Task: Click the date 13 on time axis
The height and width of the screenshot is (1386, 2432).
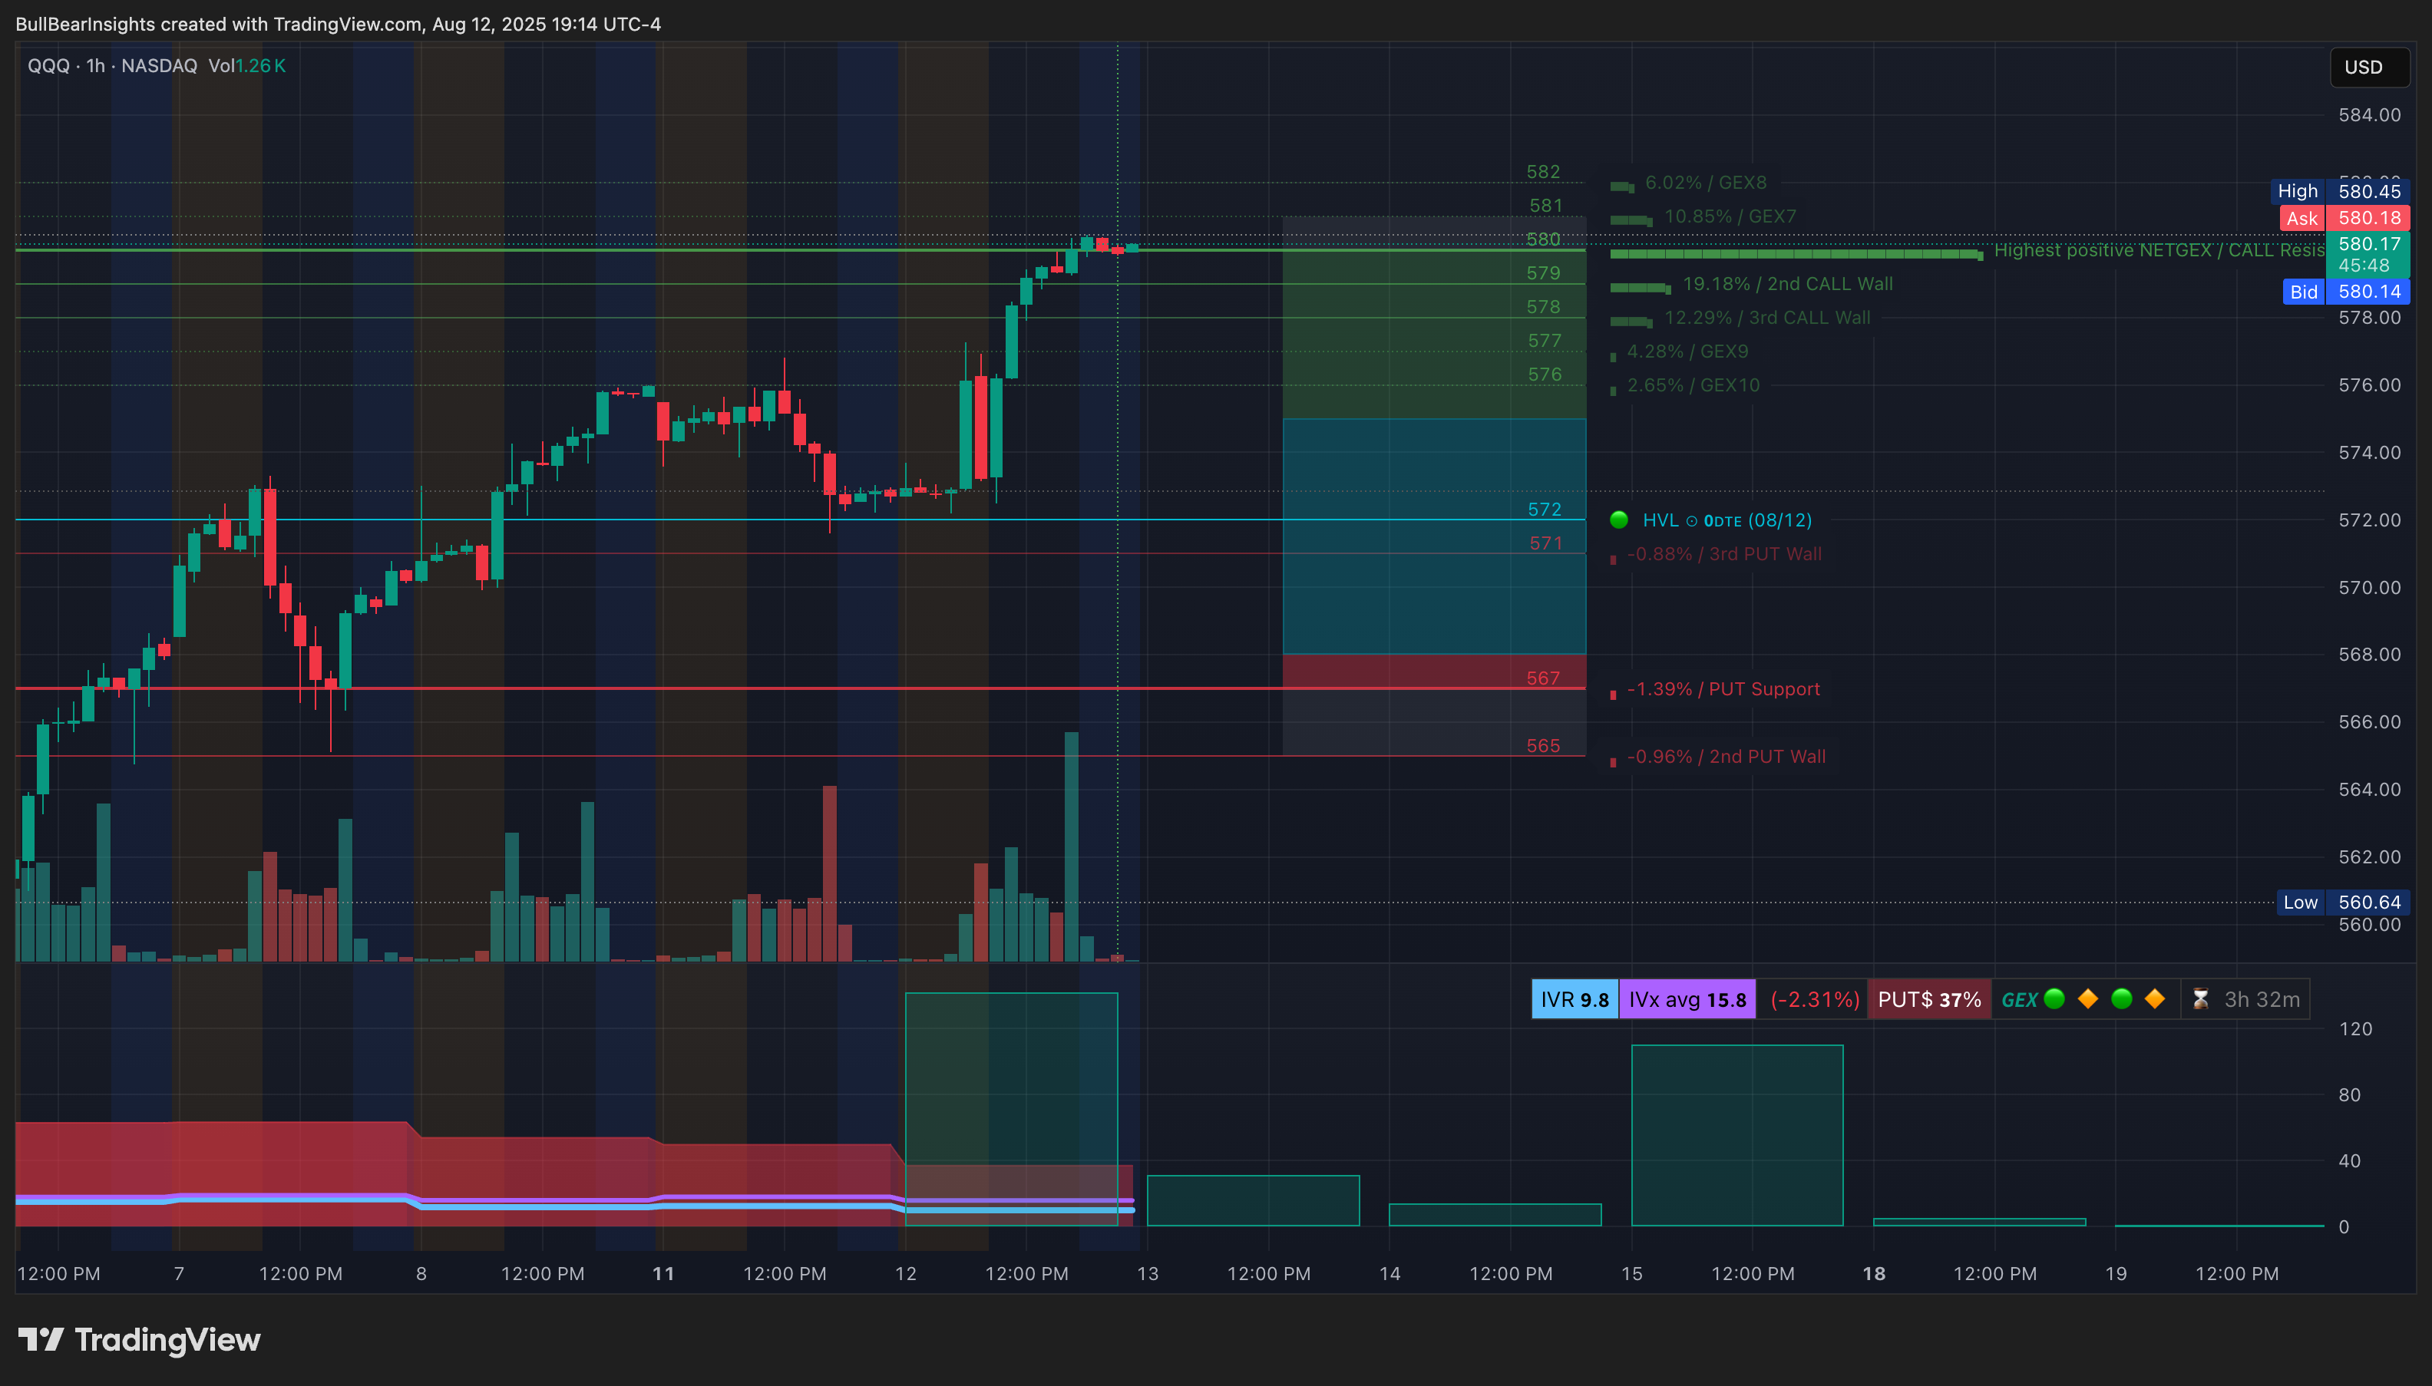Action: 1148,1274
